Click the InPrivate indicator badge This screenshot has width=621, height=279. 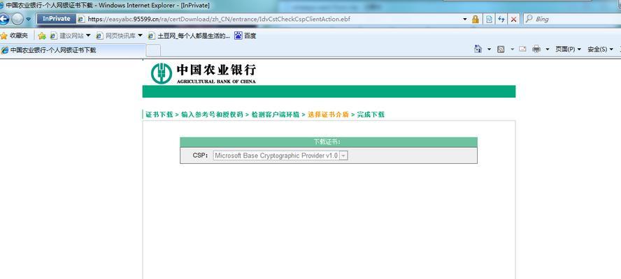click(x=56, y=19)
